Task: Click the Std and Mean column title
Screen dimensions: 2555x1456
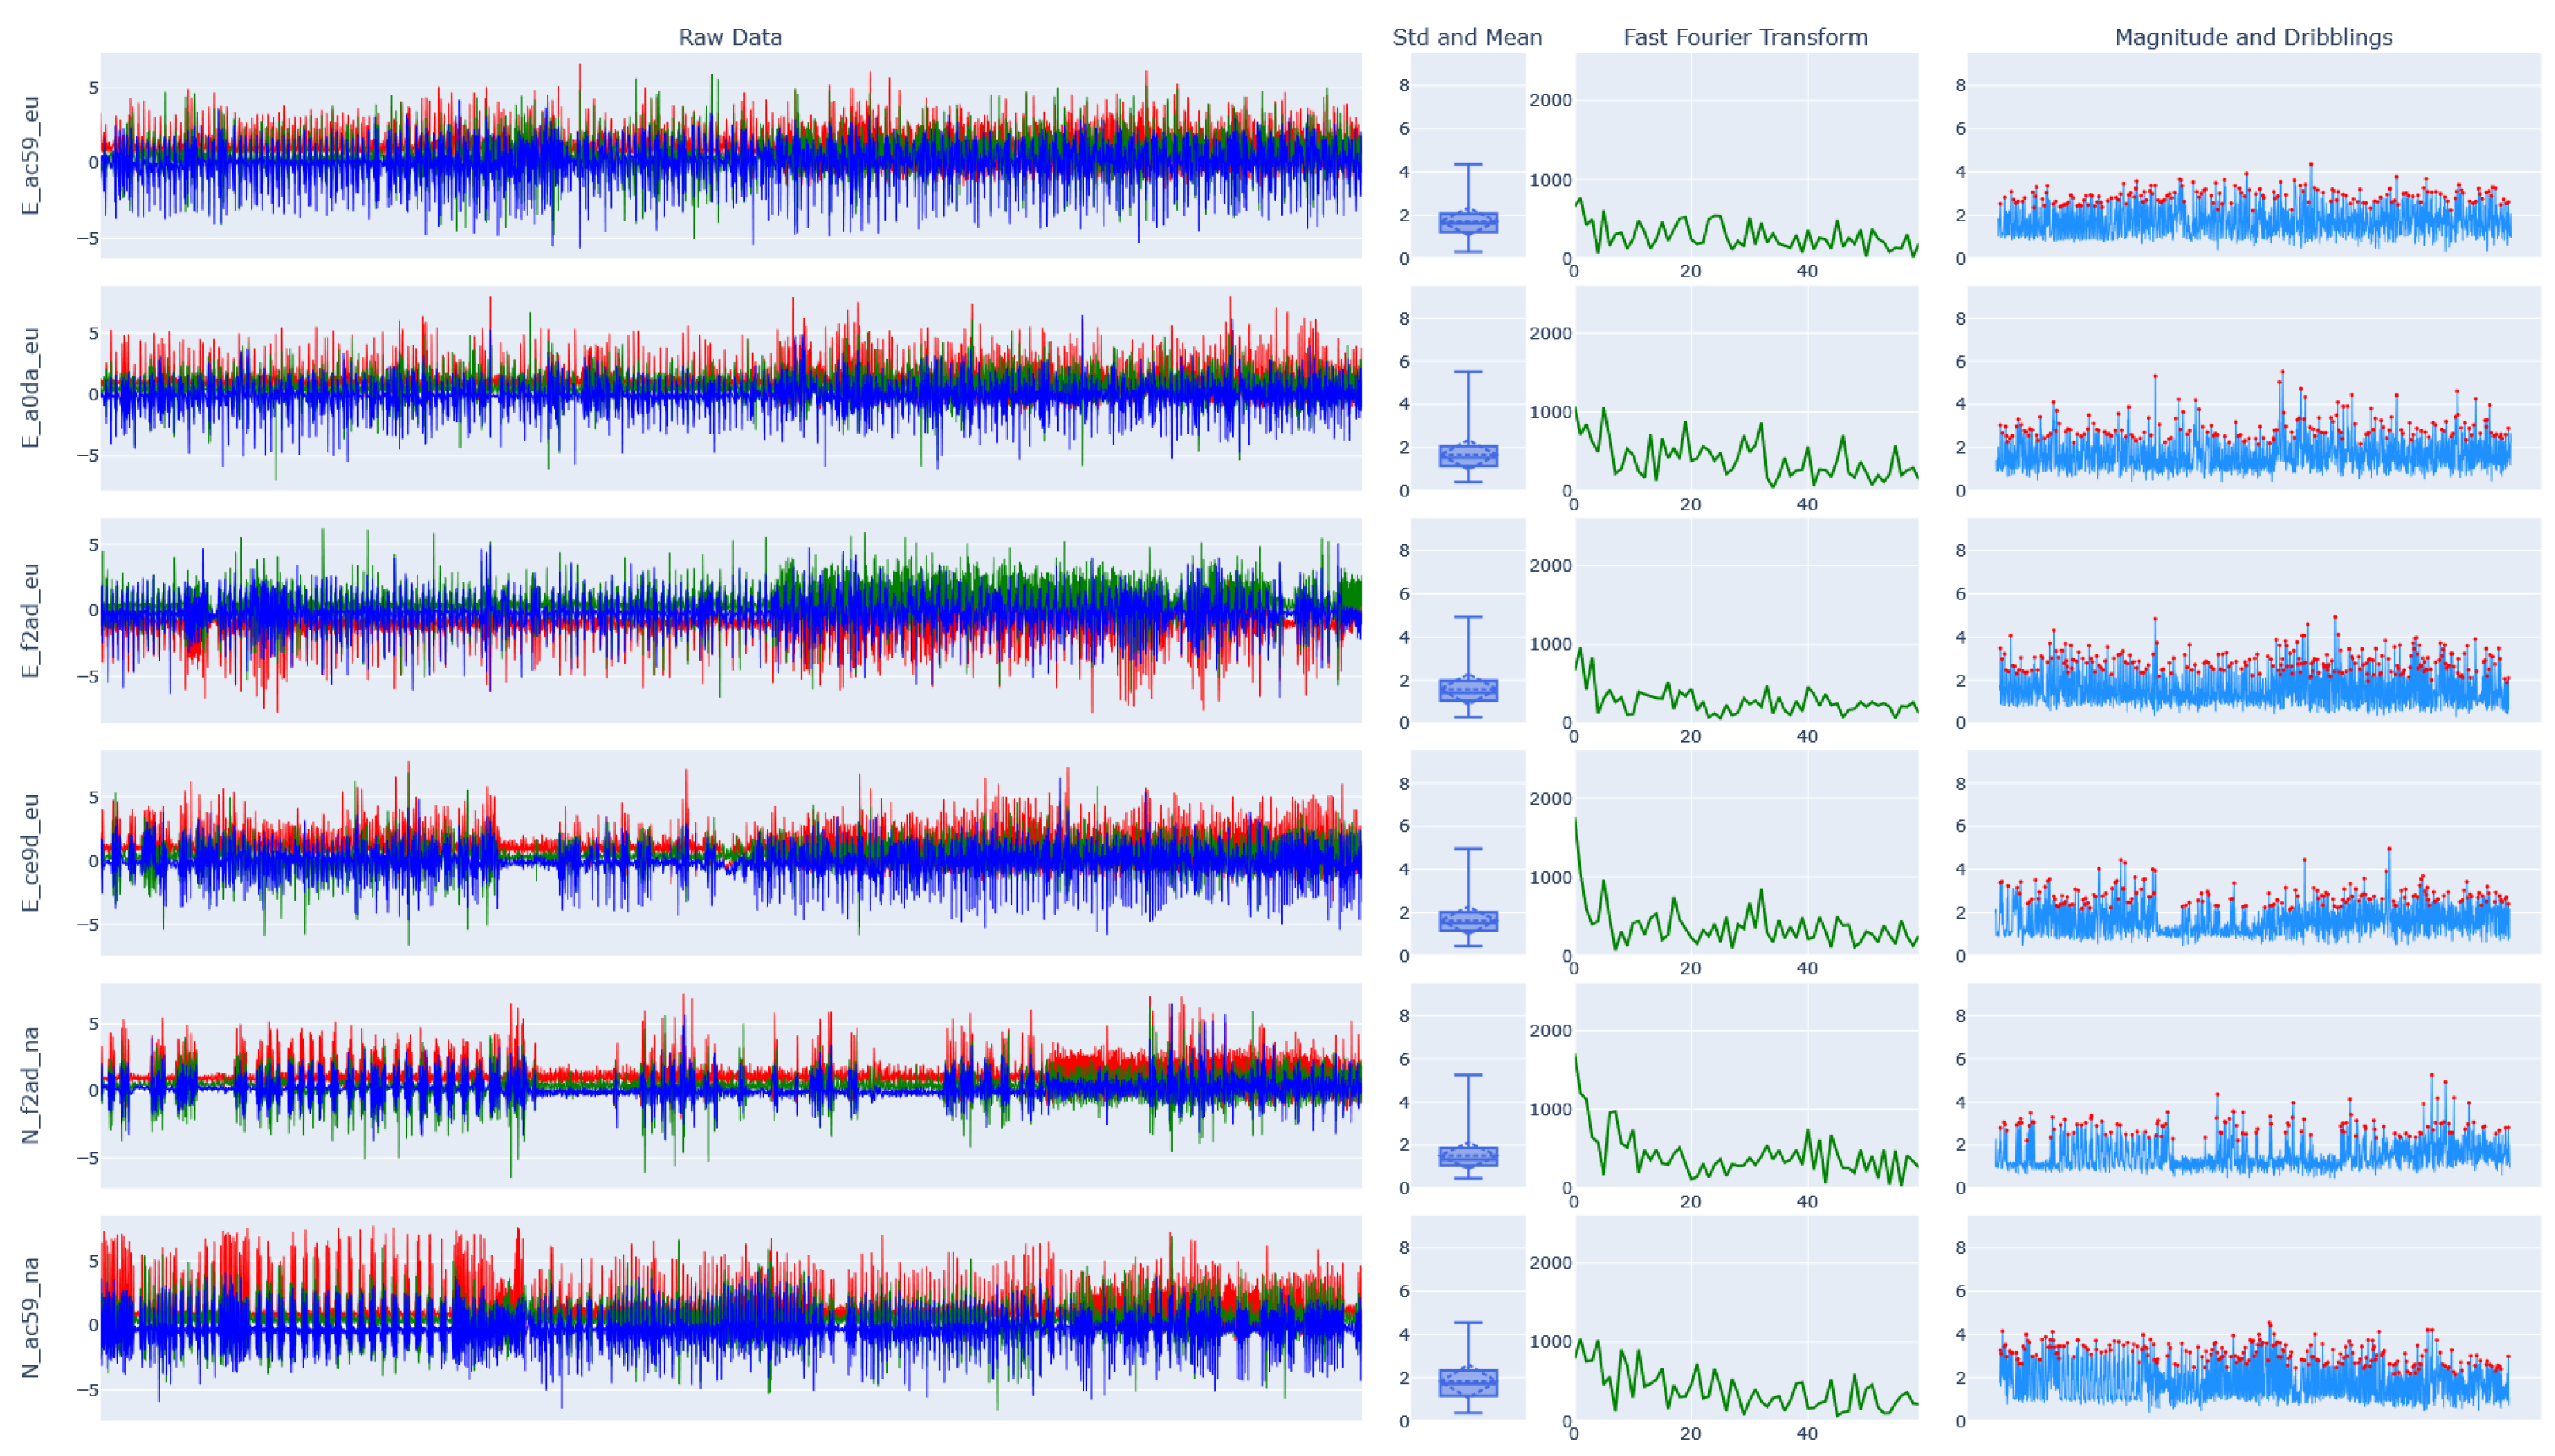Action: click(1467, 37)
